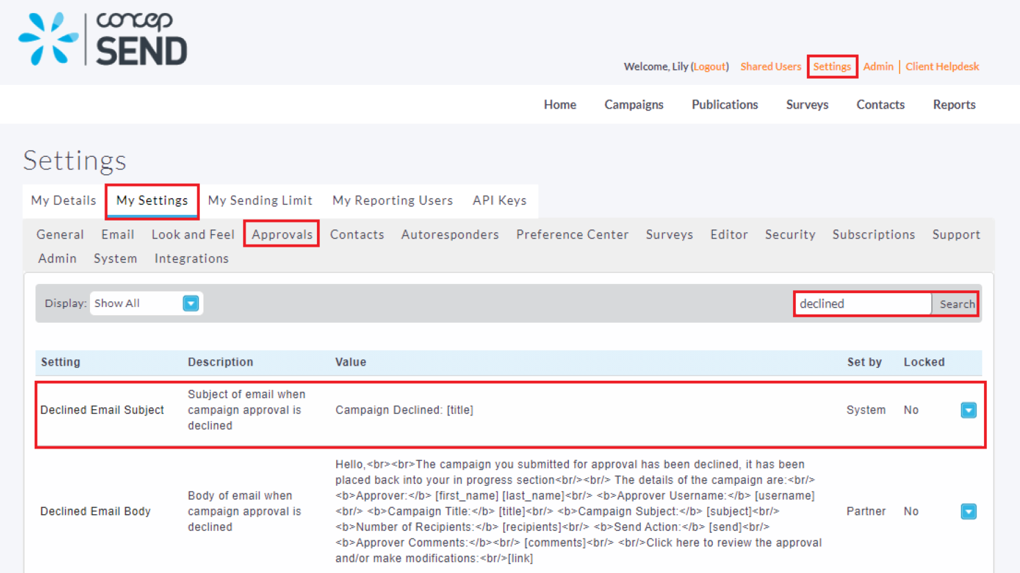Open the actions dropdown for Declined Email Body
This screenshot has height=573, width=1020.
pyautogui.click(x=968, y=511)
